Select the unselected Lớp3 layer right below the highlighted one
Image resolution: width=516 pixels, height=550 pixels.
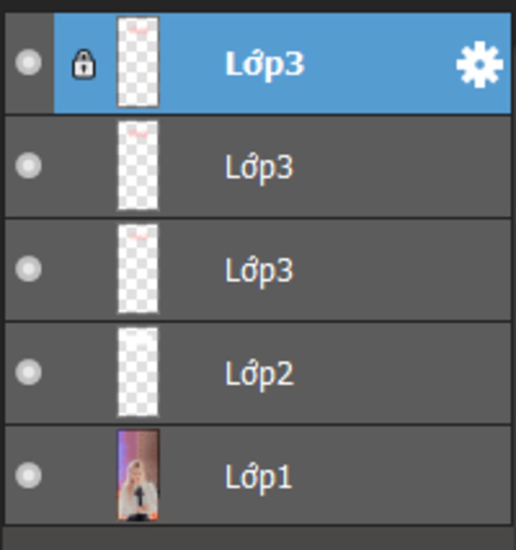(x=259, y=168)
